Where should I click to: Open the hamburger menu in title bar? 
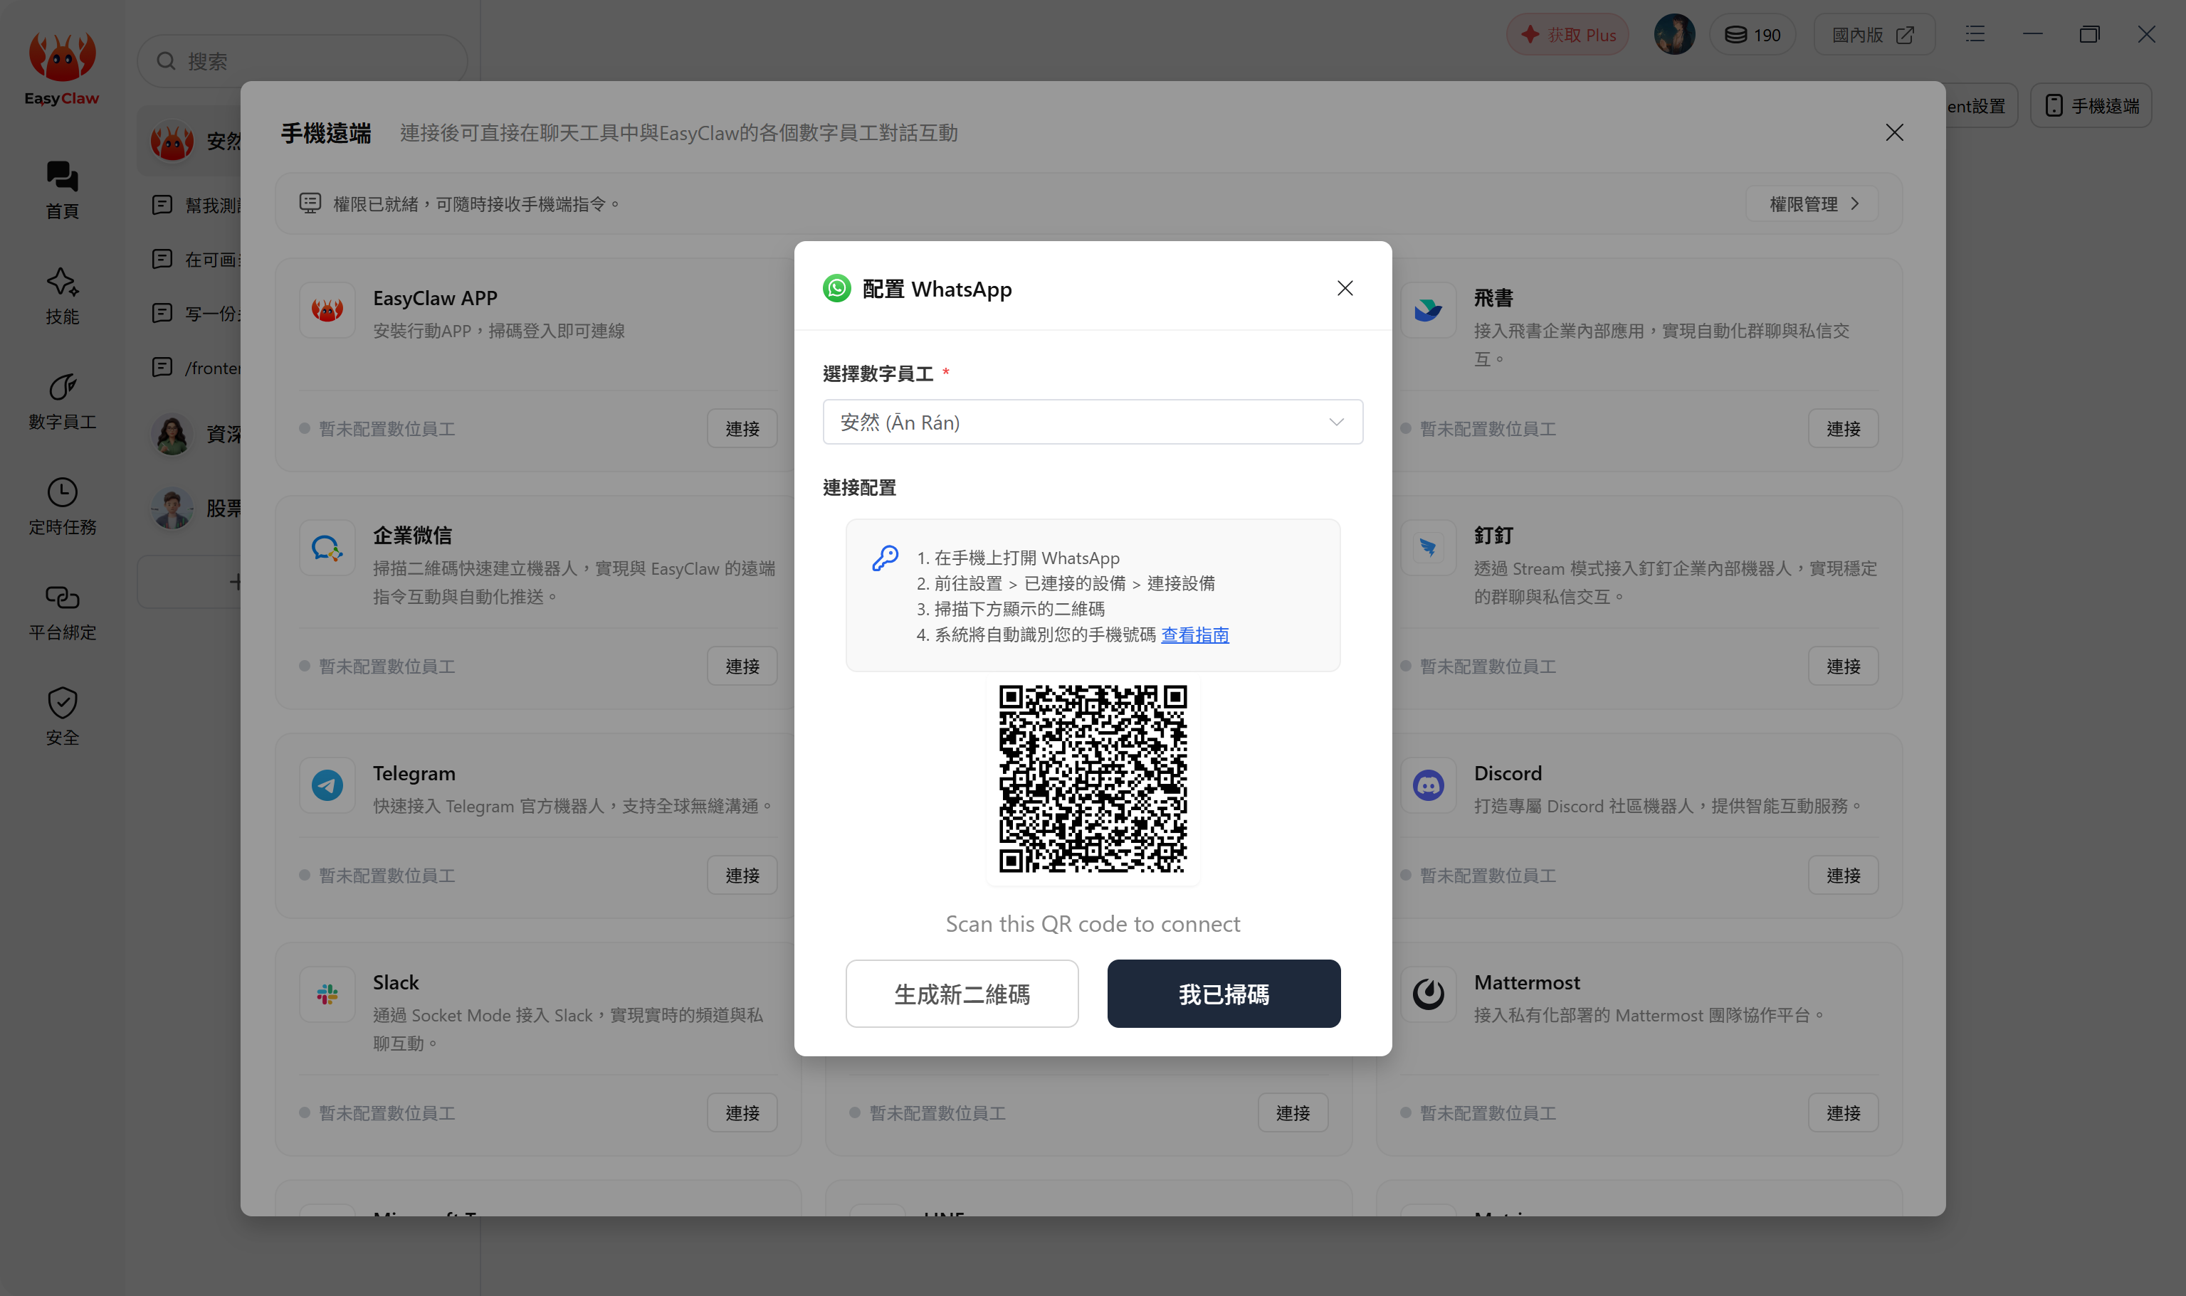tap(1975, 34)
